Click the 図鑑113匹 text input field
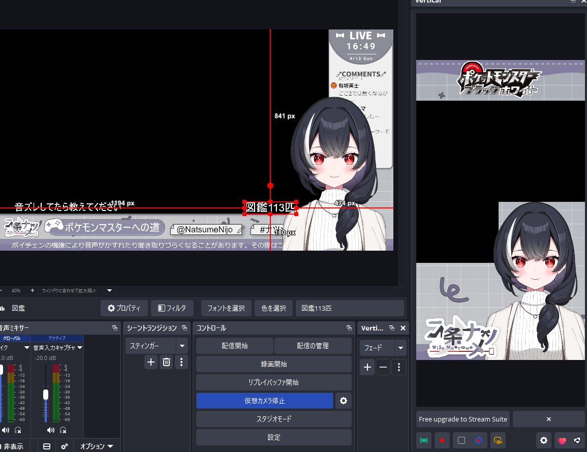 tap(350, 308)
